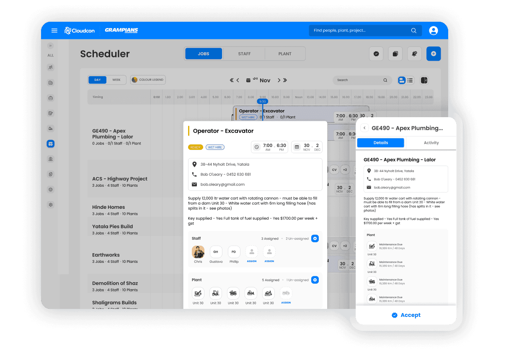506x352 pixels.
Task: Click ASSIGN under the greyed plant placeholder
Action: pos(286,303)
